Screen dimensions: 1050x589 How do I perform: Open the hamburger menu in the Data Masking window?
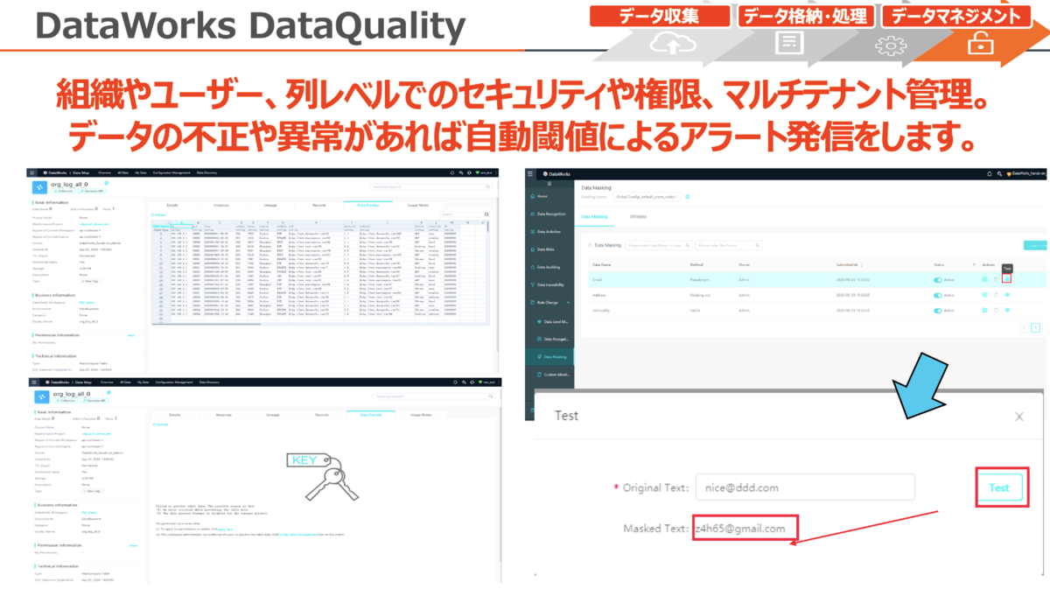529,174
